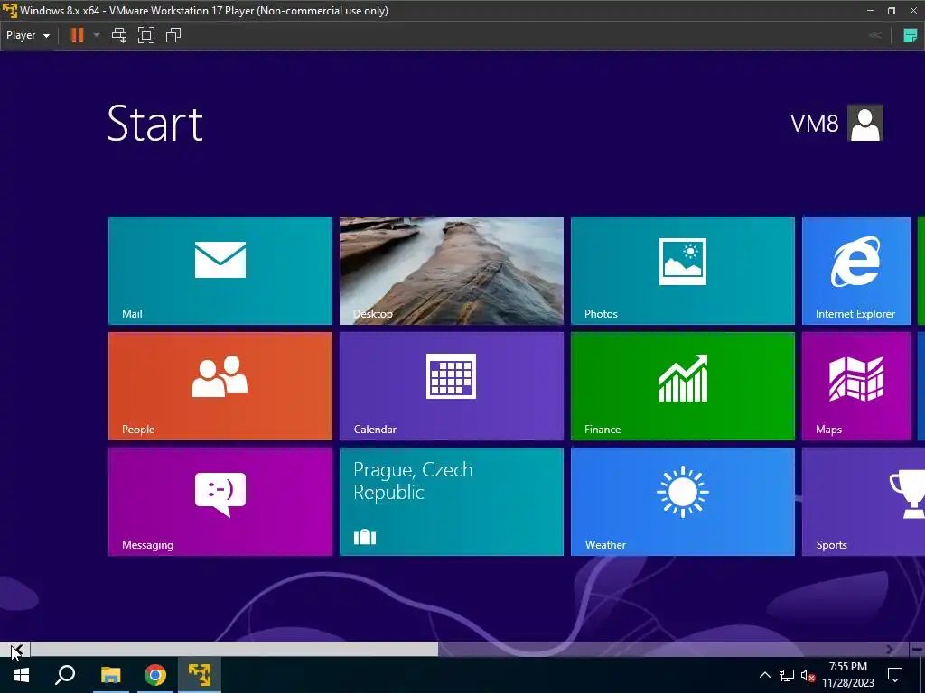
Task: Send Ctrl+Alt+Del to the virtual machine
Action: [x=119, y=35]
